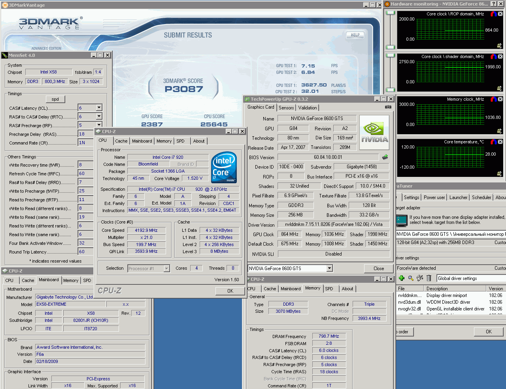
Task: Open Launcher tab in RivaTuner
Action: pos(458,197)
